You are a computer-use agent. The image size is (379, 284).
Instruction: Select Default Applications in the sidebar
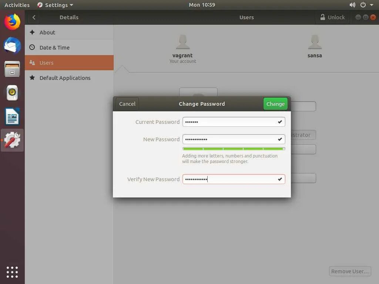tap(69, 78)
